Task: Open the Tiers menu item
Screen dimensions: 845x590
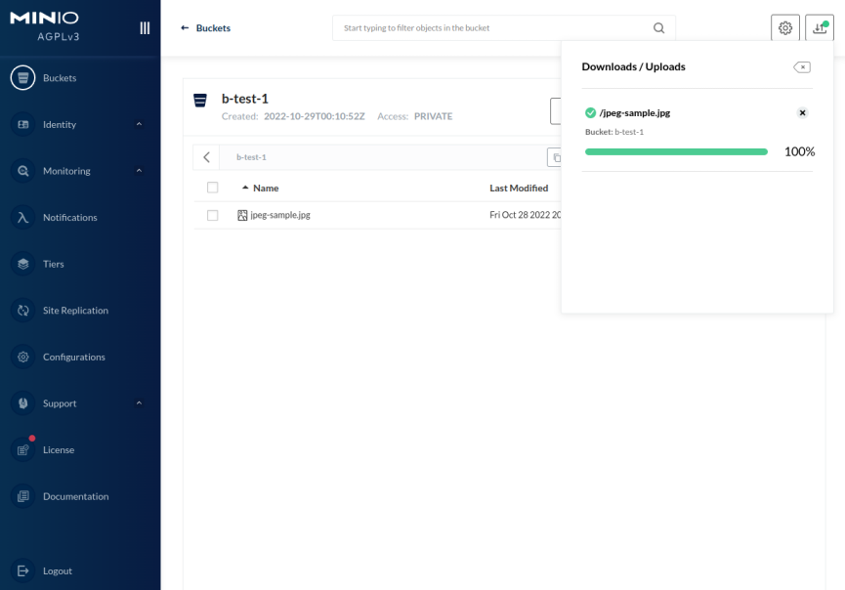Action: pyautogui.click(x=53, y=264)
